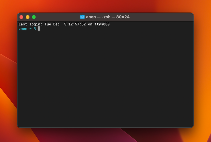Click the "%" prompt symbol
The image size is (211, 142).
point(35,29)
